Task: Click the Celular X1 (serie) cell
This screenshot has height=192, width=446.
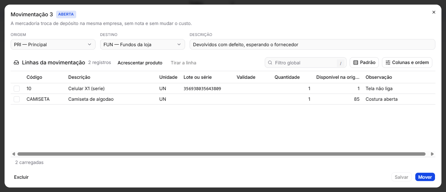Action: point(86,89)
